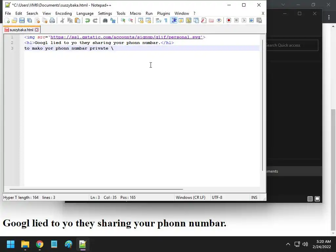The width and height of the screenshot is (336, 252).
Task: Open Folder as Workspace toolbar icon
Action: pyautogui.click(x=211, y=20)
